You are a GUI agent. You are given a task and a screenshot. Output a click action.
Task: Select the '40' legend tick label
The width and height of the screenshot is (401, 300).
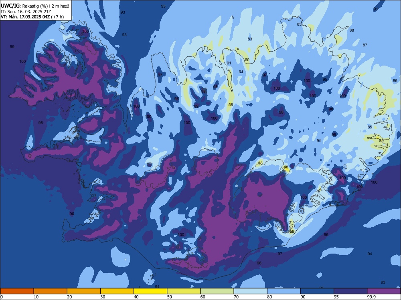pyautogui.click(x=136, y=297)
